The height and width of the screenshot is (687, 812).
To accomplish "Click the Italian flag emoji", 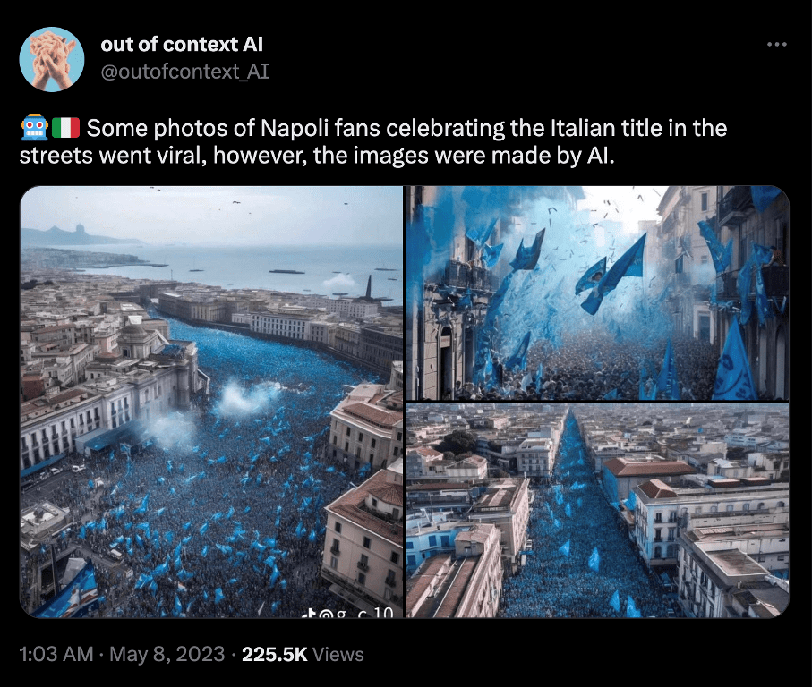I will point(65,128).
